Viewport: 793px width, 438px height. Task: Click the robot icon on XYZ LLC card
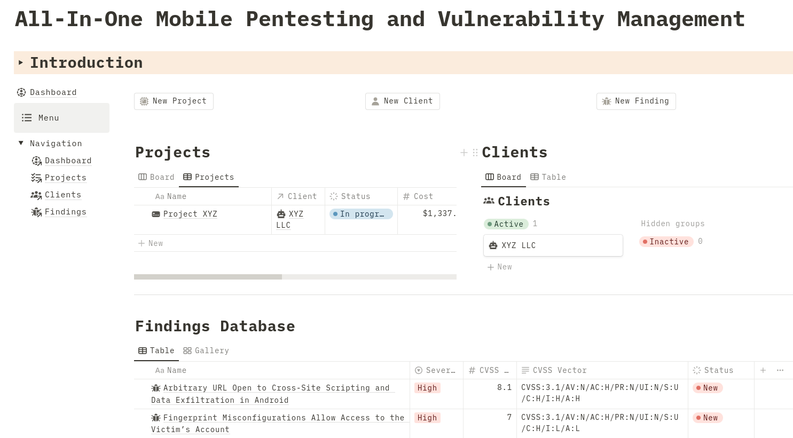[493, 245]
